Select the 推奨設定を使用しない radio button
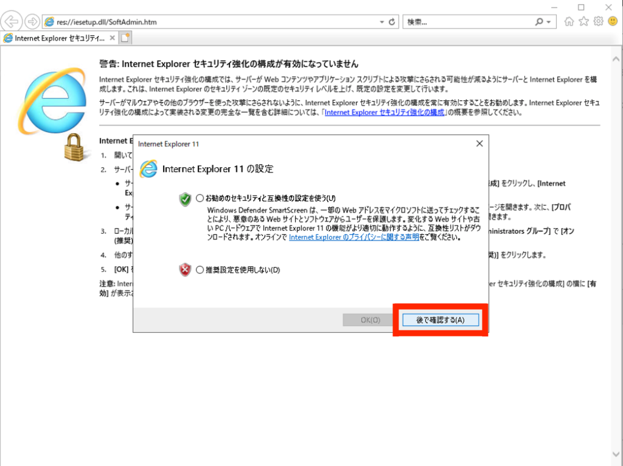The height and width of the screenshot is (466, 623). coord(200,270)
